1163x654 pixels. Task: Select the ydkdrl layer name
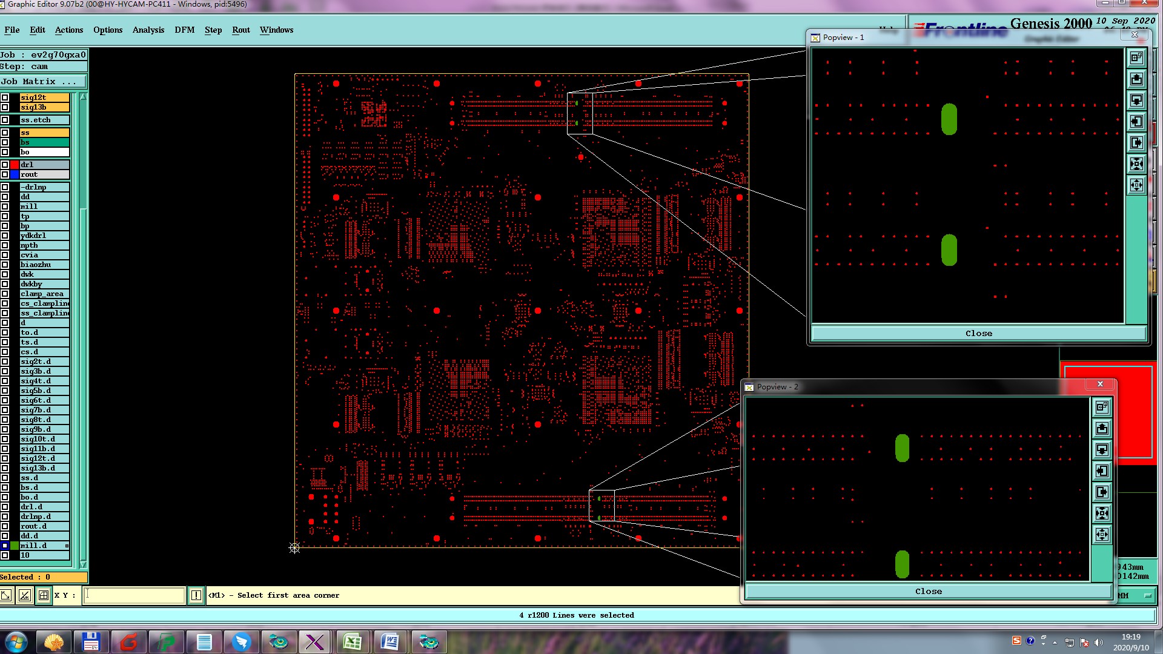(x=44, y=236)
